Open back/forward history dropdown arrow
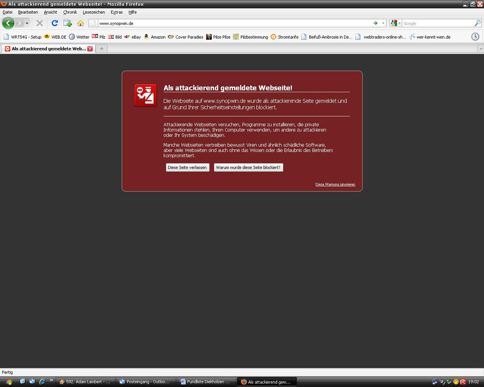The width and height of the screenshot is (484, 387). click(x=27, y=23)
